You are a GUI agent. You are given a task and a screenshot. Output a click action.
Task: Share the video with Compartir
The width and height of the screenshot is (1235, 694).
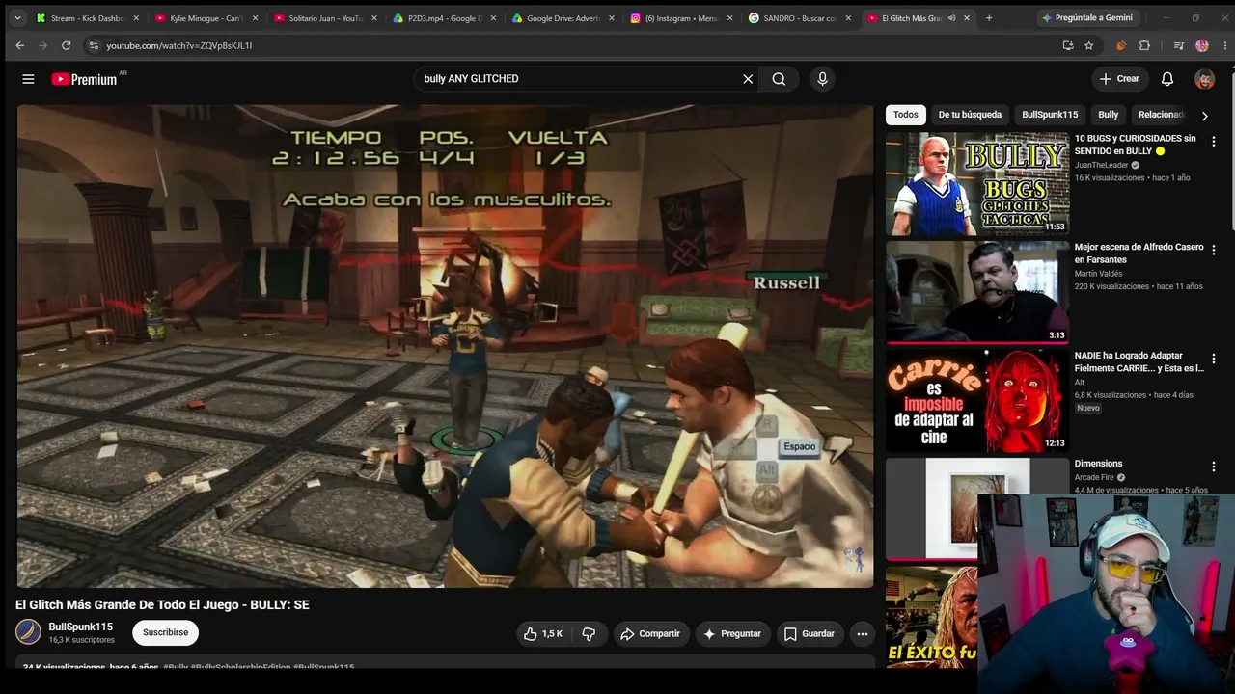[650, 634]
